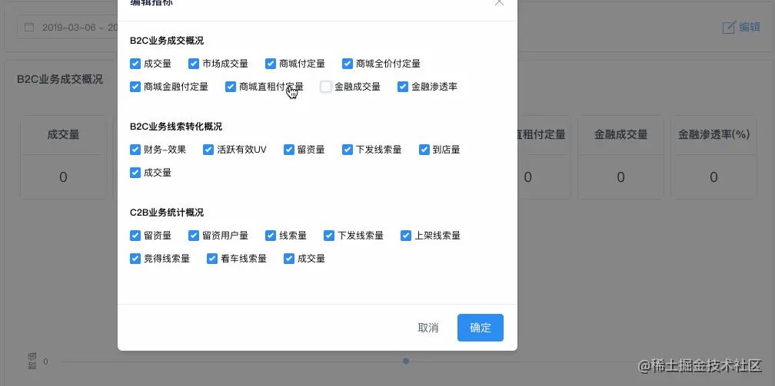Image resolution: width=775 pixels, height=386 pixels.
Task: Uncheck 活跃有效UV option
Action: [x=208, y=150]
